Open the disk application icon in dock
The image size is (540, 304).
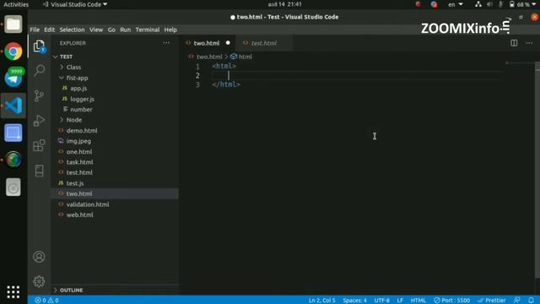click(x=13, y=187)
